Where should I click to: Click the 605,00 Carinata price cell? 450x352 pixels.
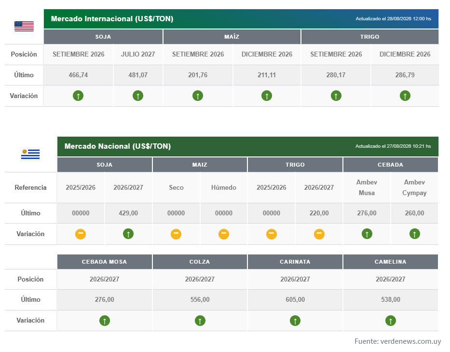[x=295, y=300]
